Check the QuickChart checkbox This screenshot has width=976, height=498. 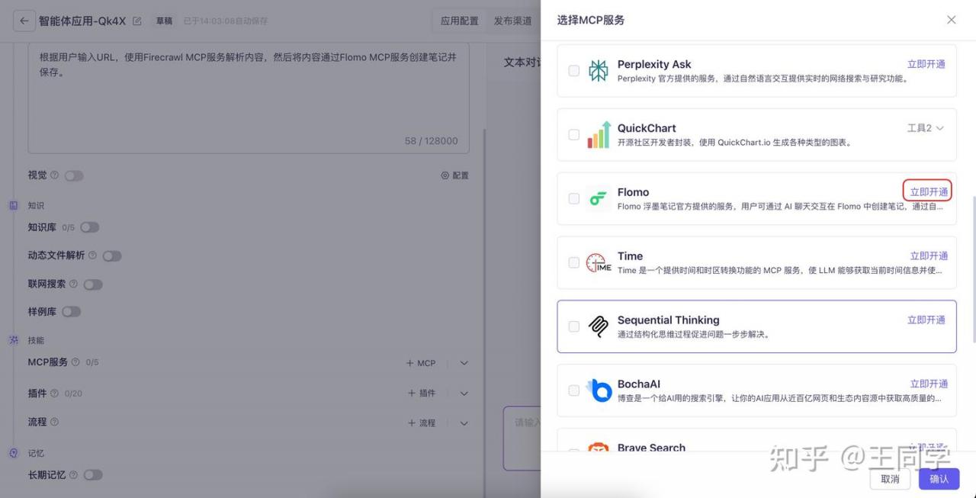tap(573, 135)
